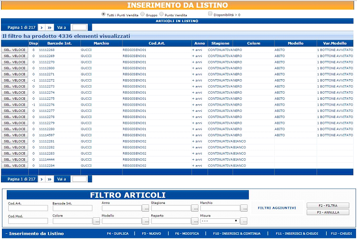The height and width of the screenshot is (239, 357).
Task: Click SEL. VELOCE for barcode 11112268
Action: click(14, 50)
